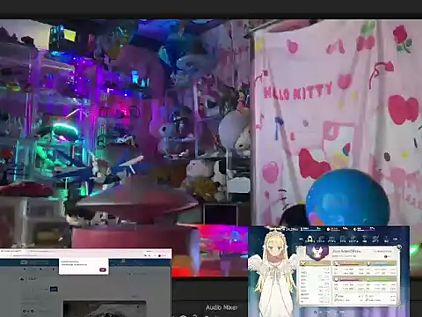This screenshot has width=422, height=317.
Task: Click the right arrow after the game menu icons
Action: [396, 240]
